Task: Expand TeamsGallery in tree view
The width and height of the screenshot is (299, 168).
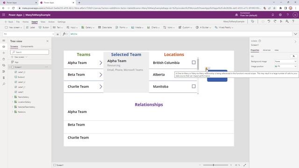Action: [x=13, y=97]
